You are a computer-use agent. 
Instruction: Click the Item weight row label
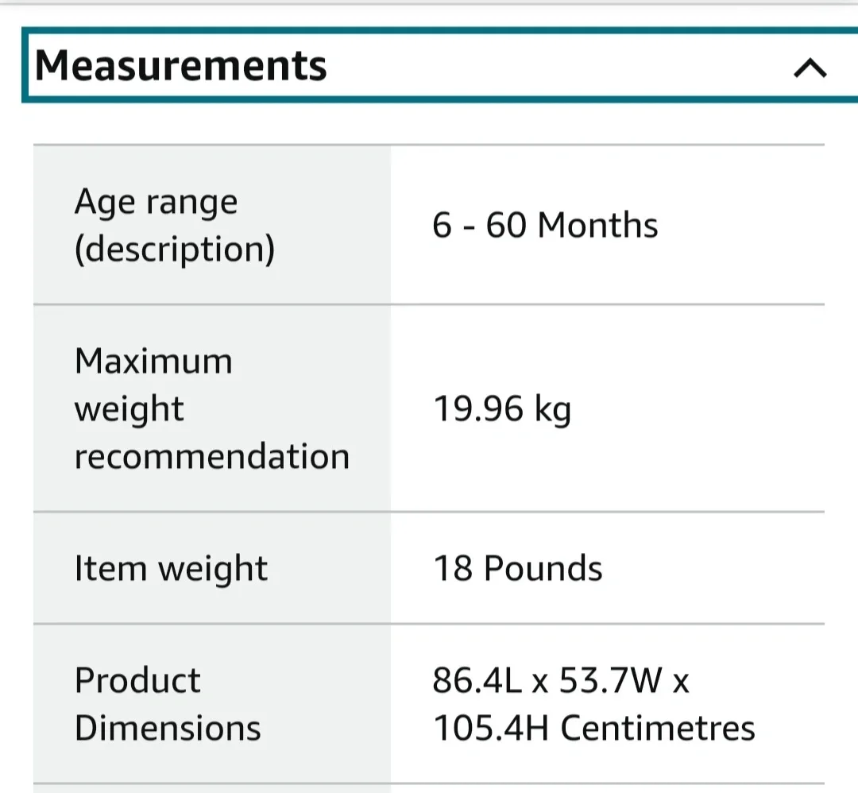click(170, 567)
